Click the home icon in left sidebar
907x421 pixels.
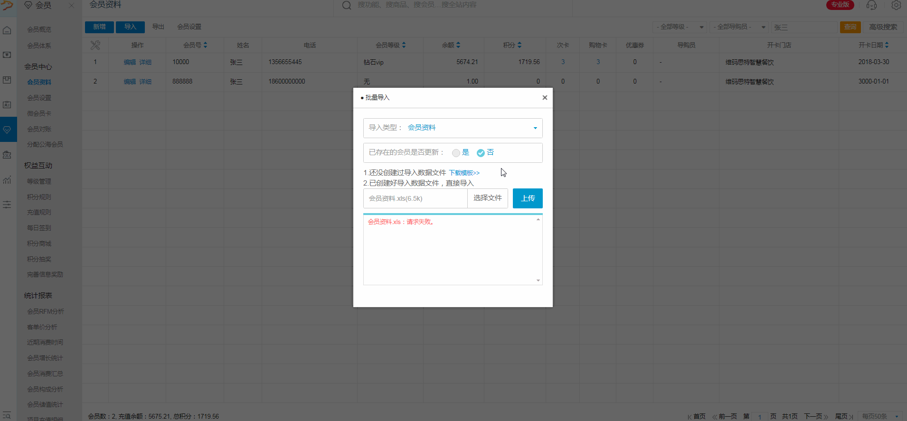coord(7,30)
